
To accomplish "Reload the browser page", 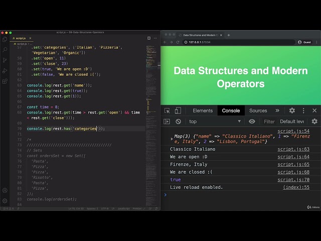I will [178, 42].
